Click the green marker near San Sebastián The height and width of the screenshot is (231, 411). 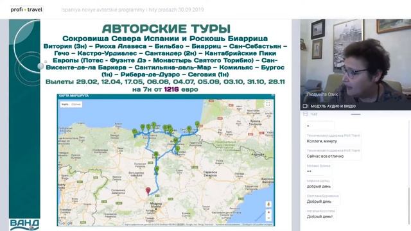189,129
